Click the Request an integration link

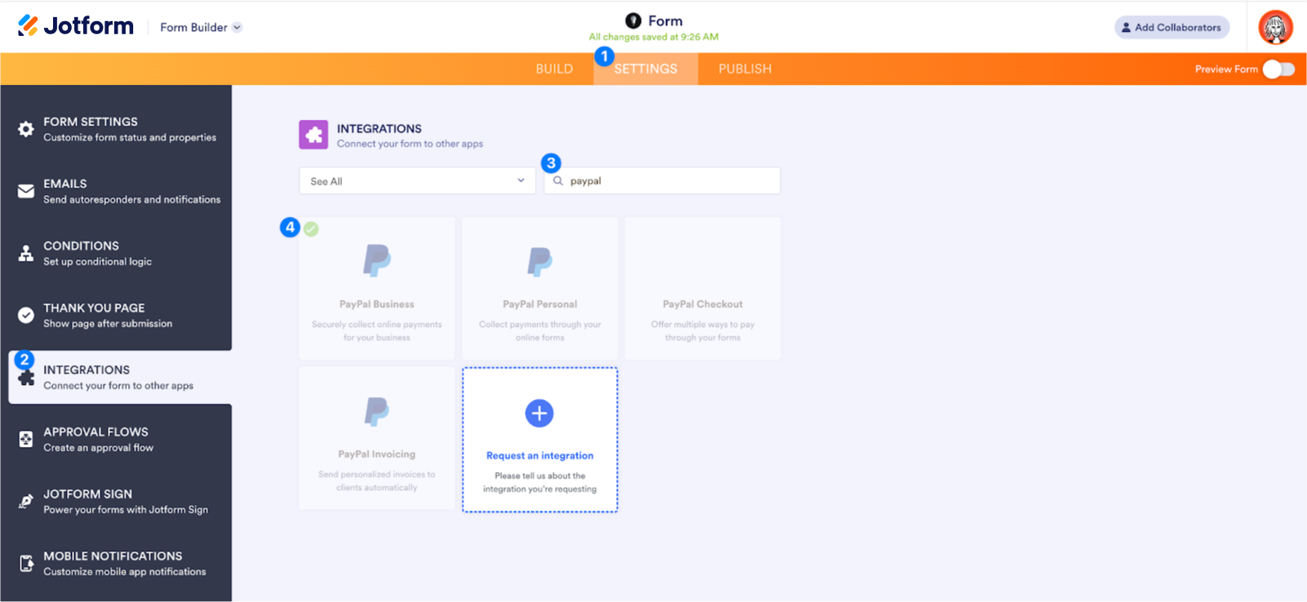pos(540,456)
